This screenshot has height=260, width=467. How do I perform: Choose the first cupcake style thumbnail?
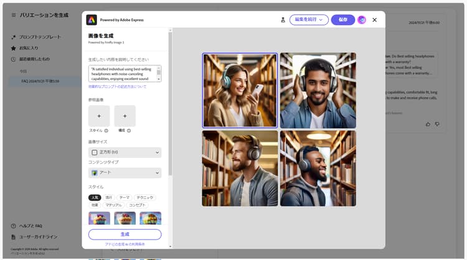(99, 218)
